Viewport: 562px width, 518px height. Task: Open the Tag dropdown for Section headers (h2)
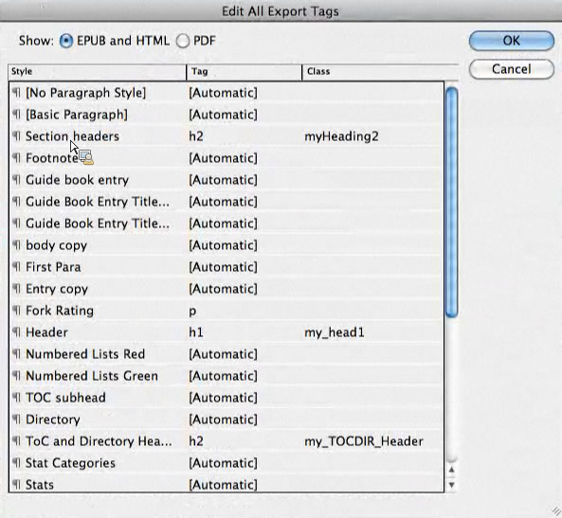196,136
